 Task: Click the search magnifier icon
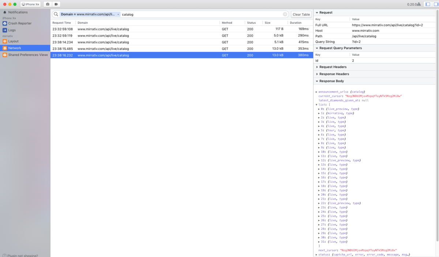pyautogui.click(x=56, y=14)
